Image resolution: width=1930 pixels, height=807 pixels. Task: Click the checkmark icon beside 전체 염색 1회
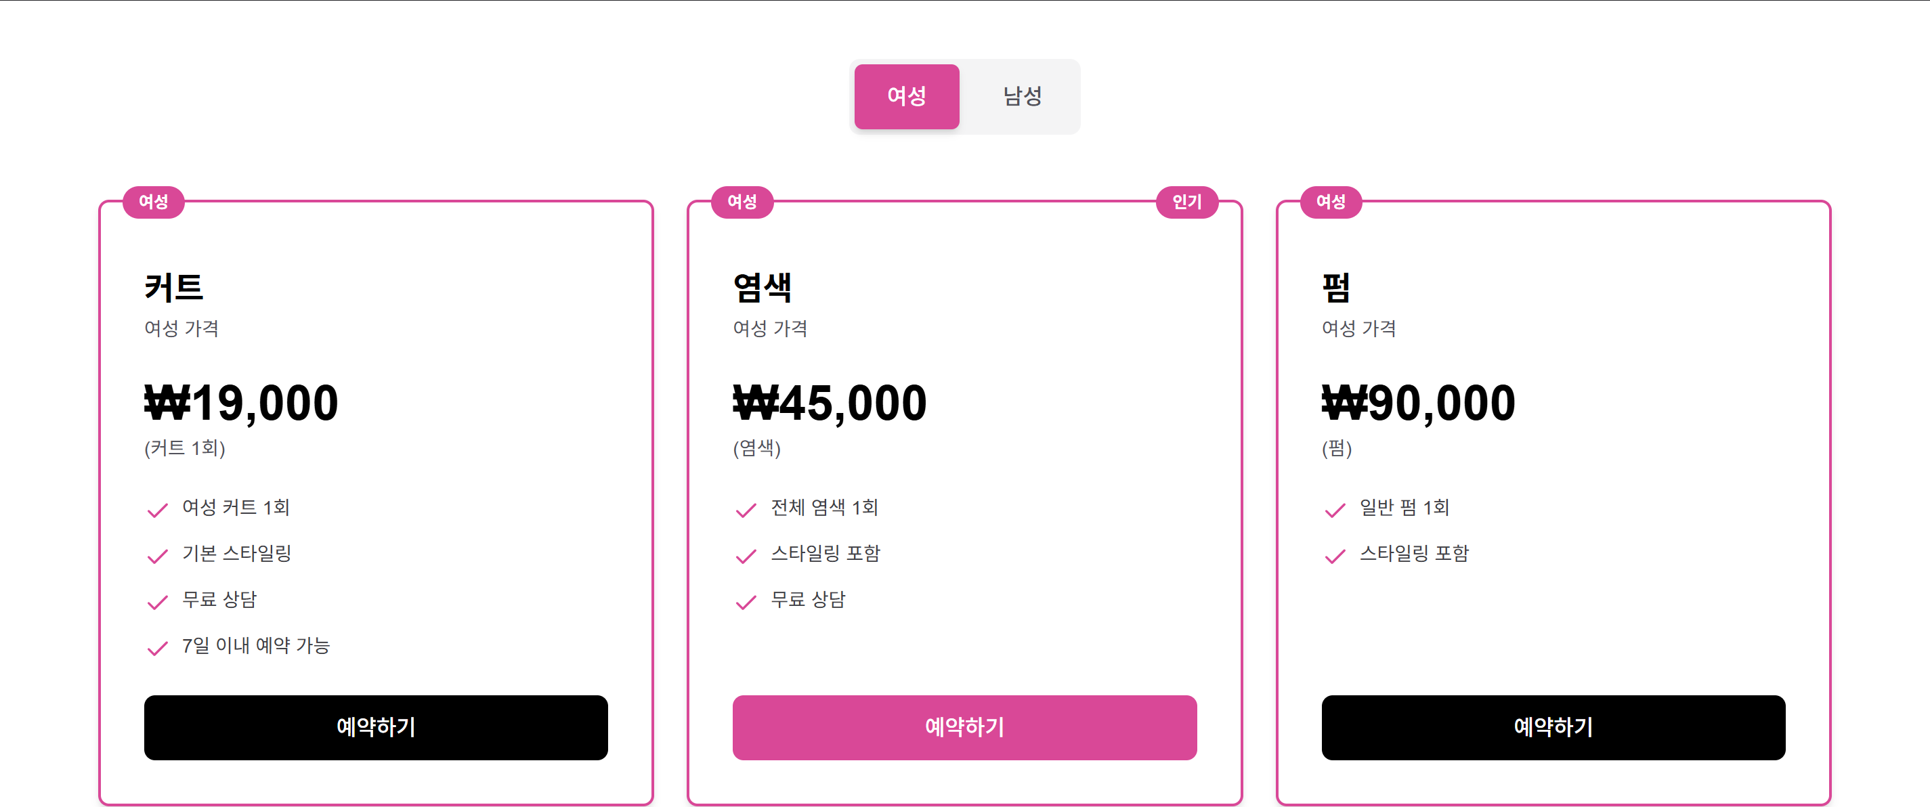coord(746,510)
